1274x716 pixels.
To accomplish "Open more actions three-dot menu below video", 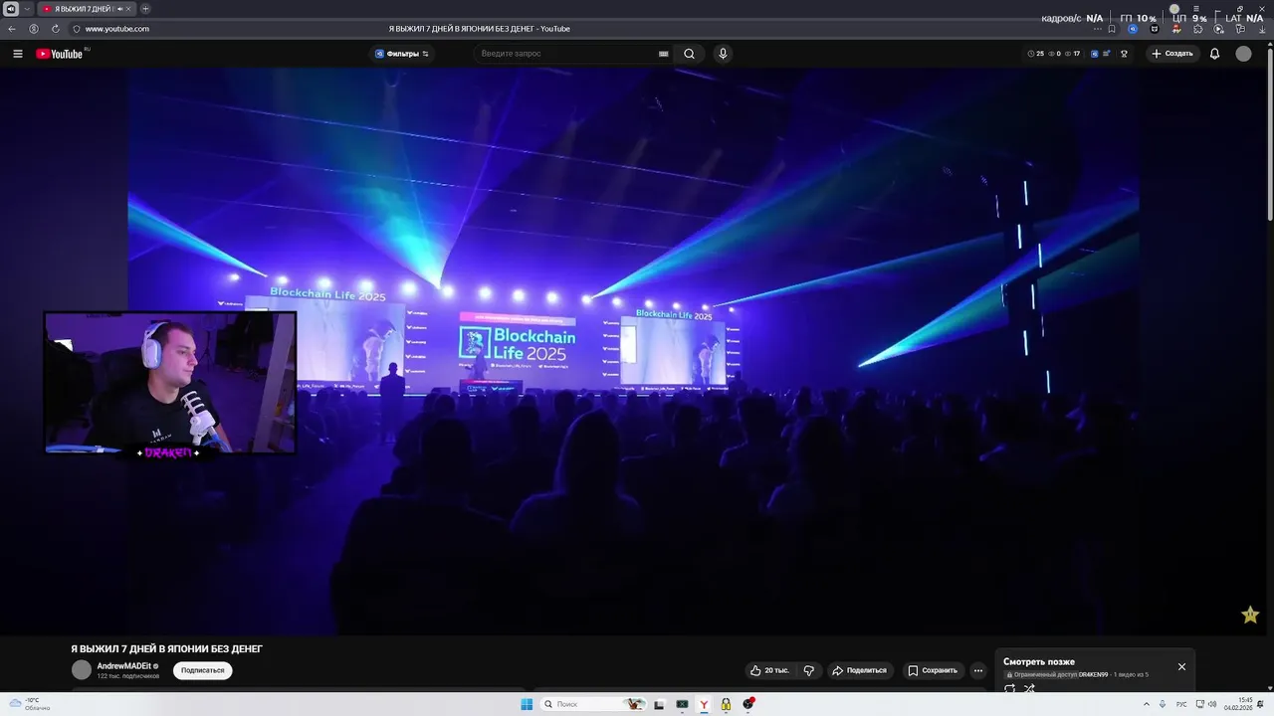I will tap(978, 670).
